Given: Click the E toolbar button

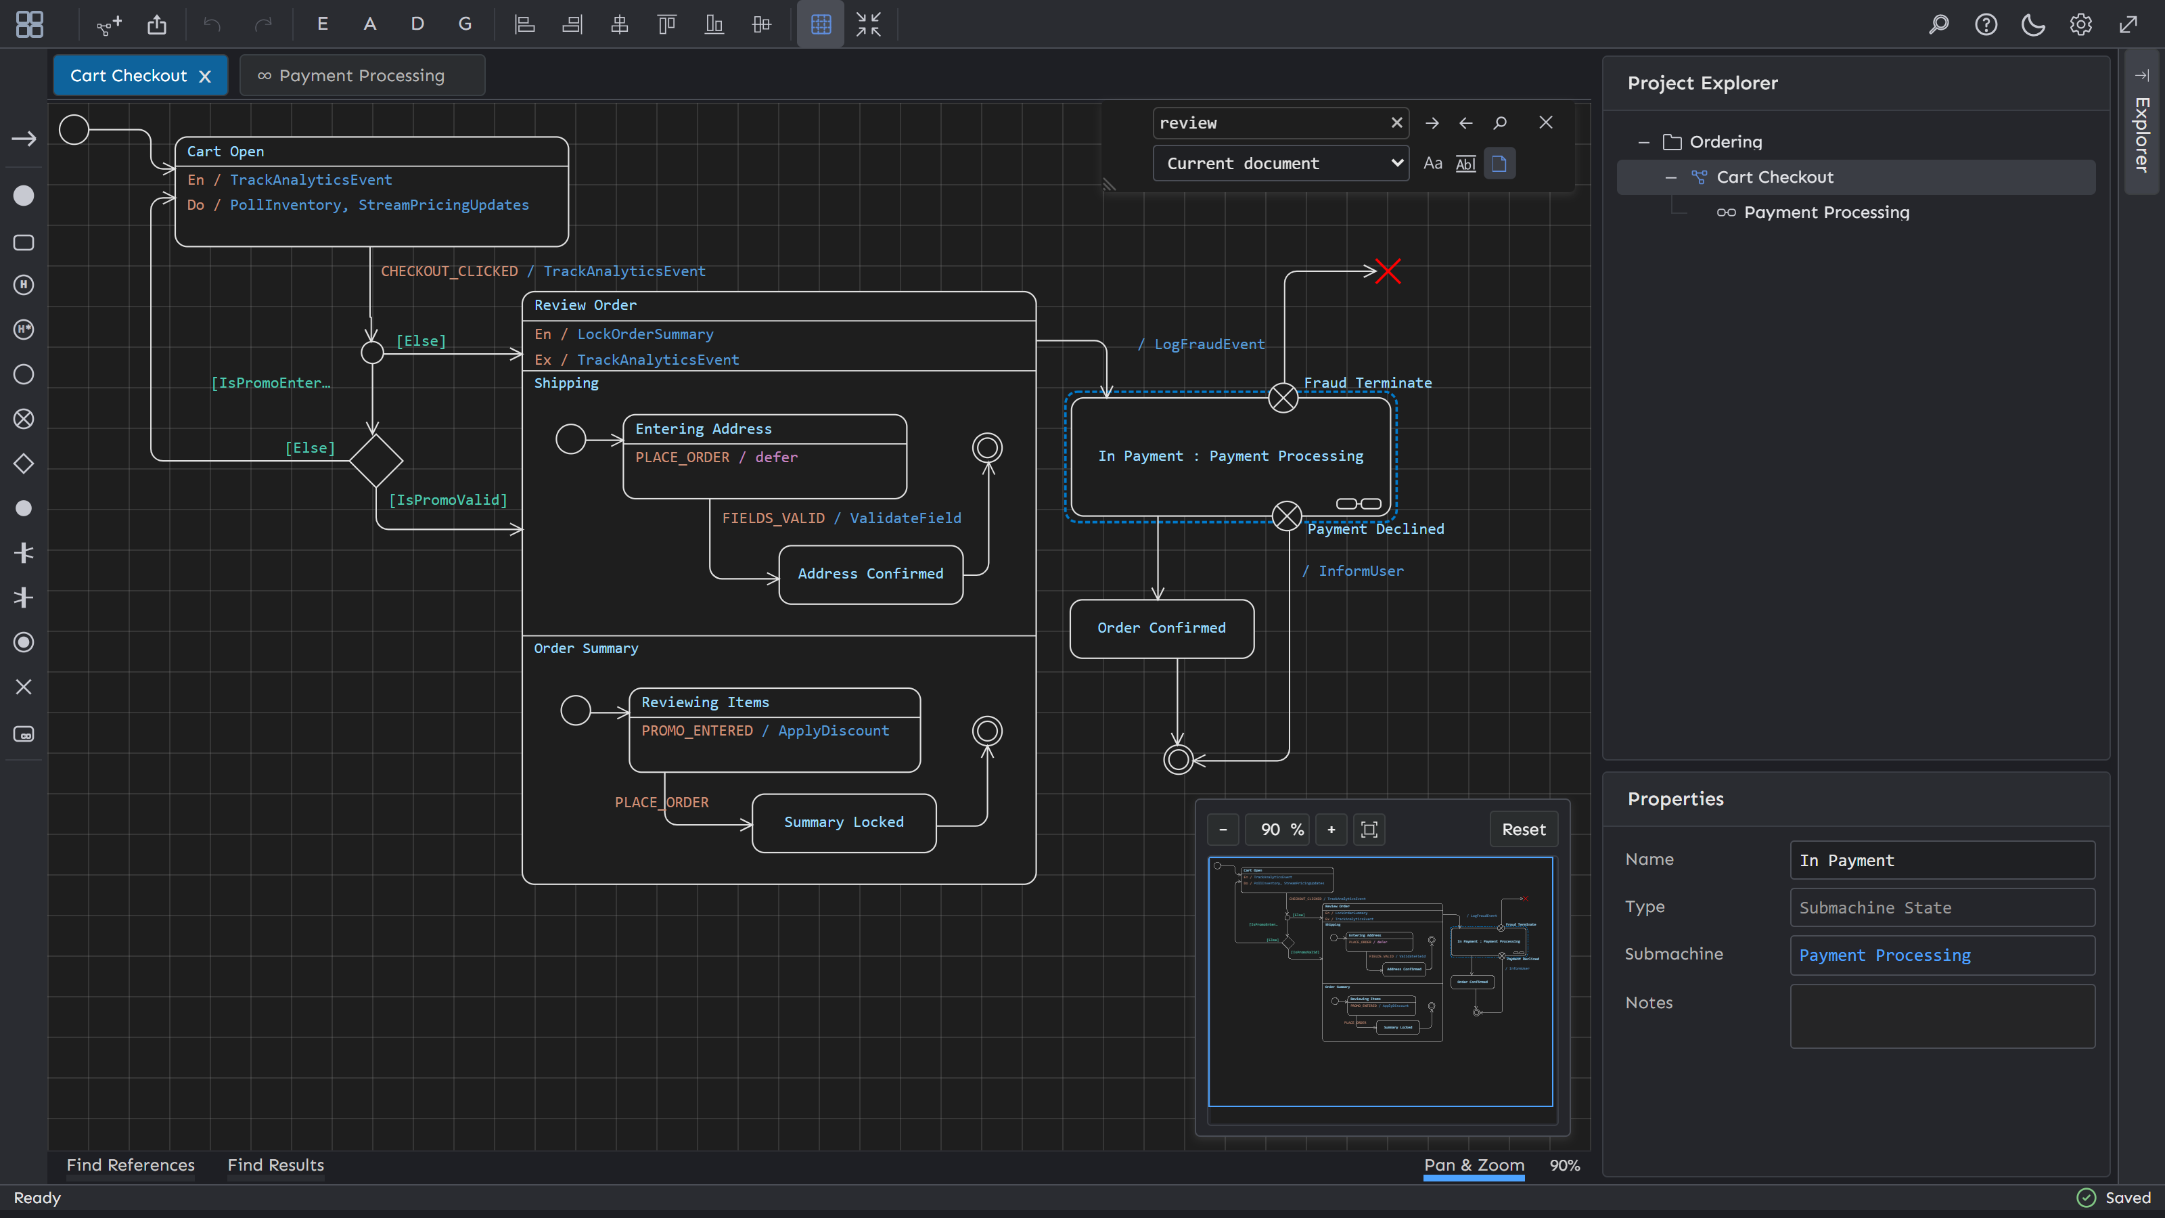Looking at the screenshot, I should coord(322,24).
